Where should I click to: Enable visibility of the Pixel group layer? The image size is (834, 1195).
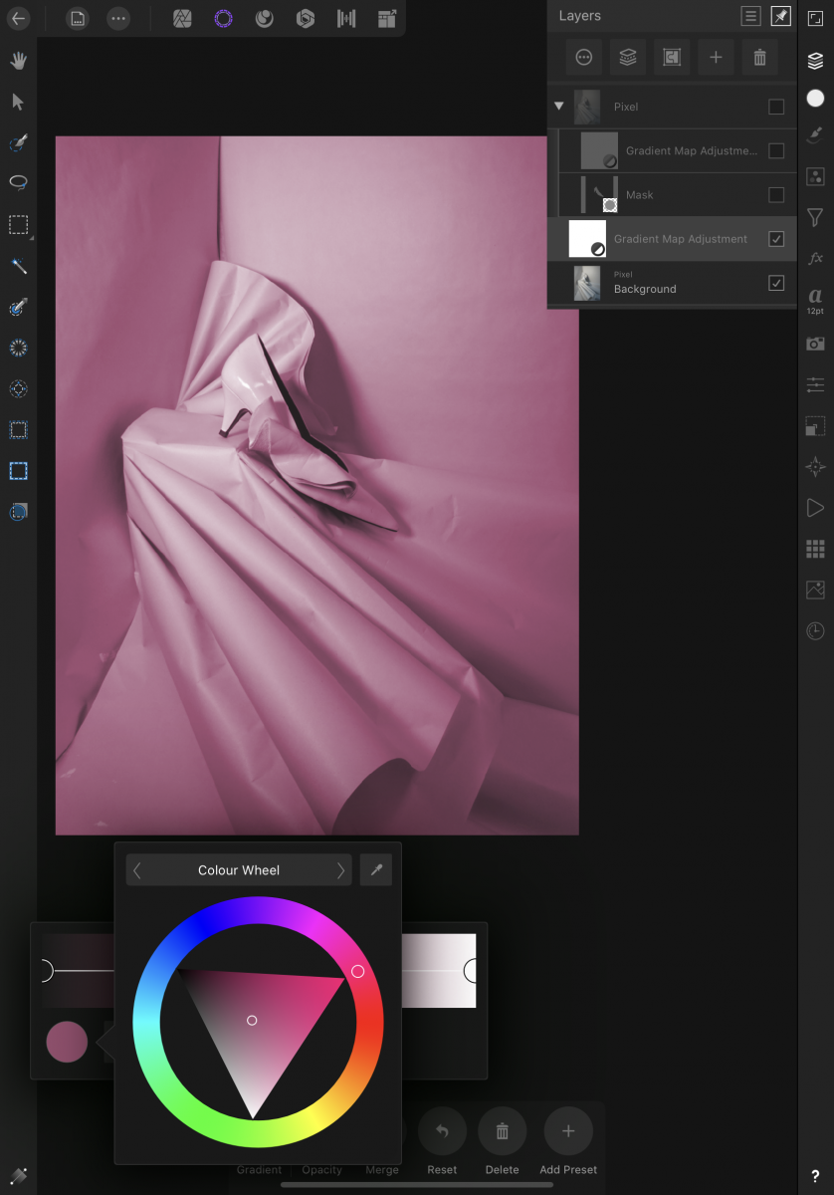click(776, 107)
